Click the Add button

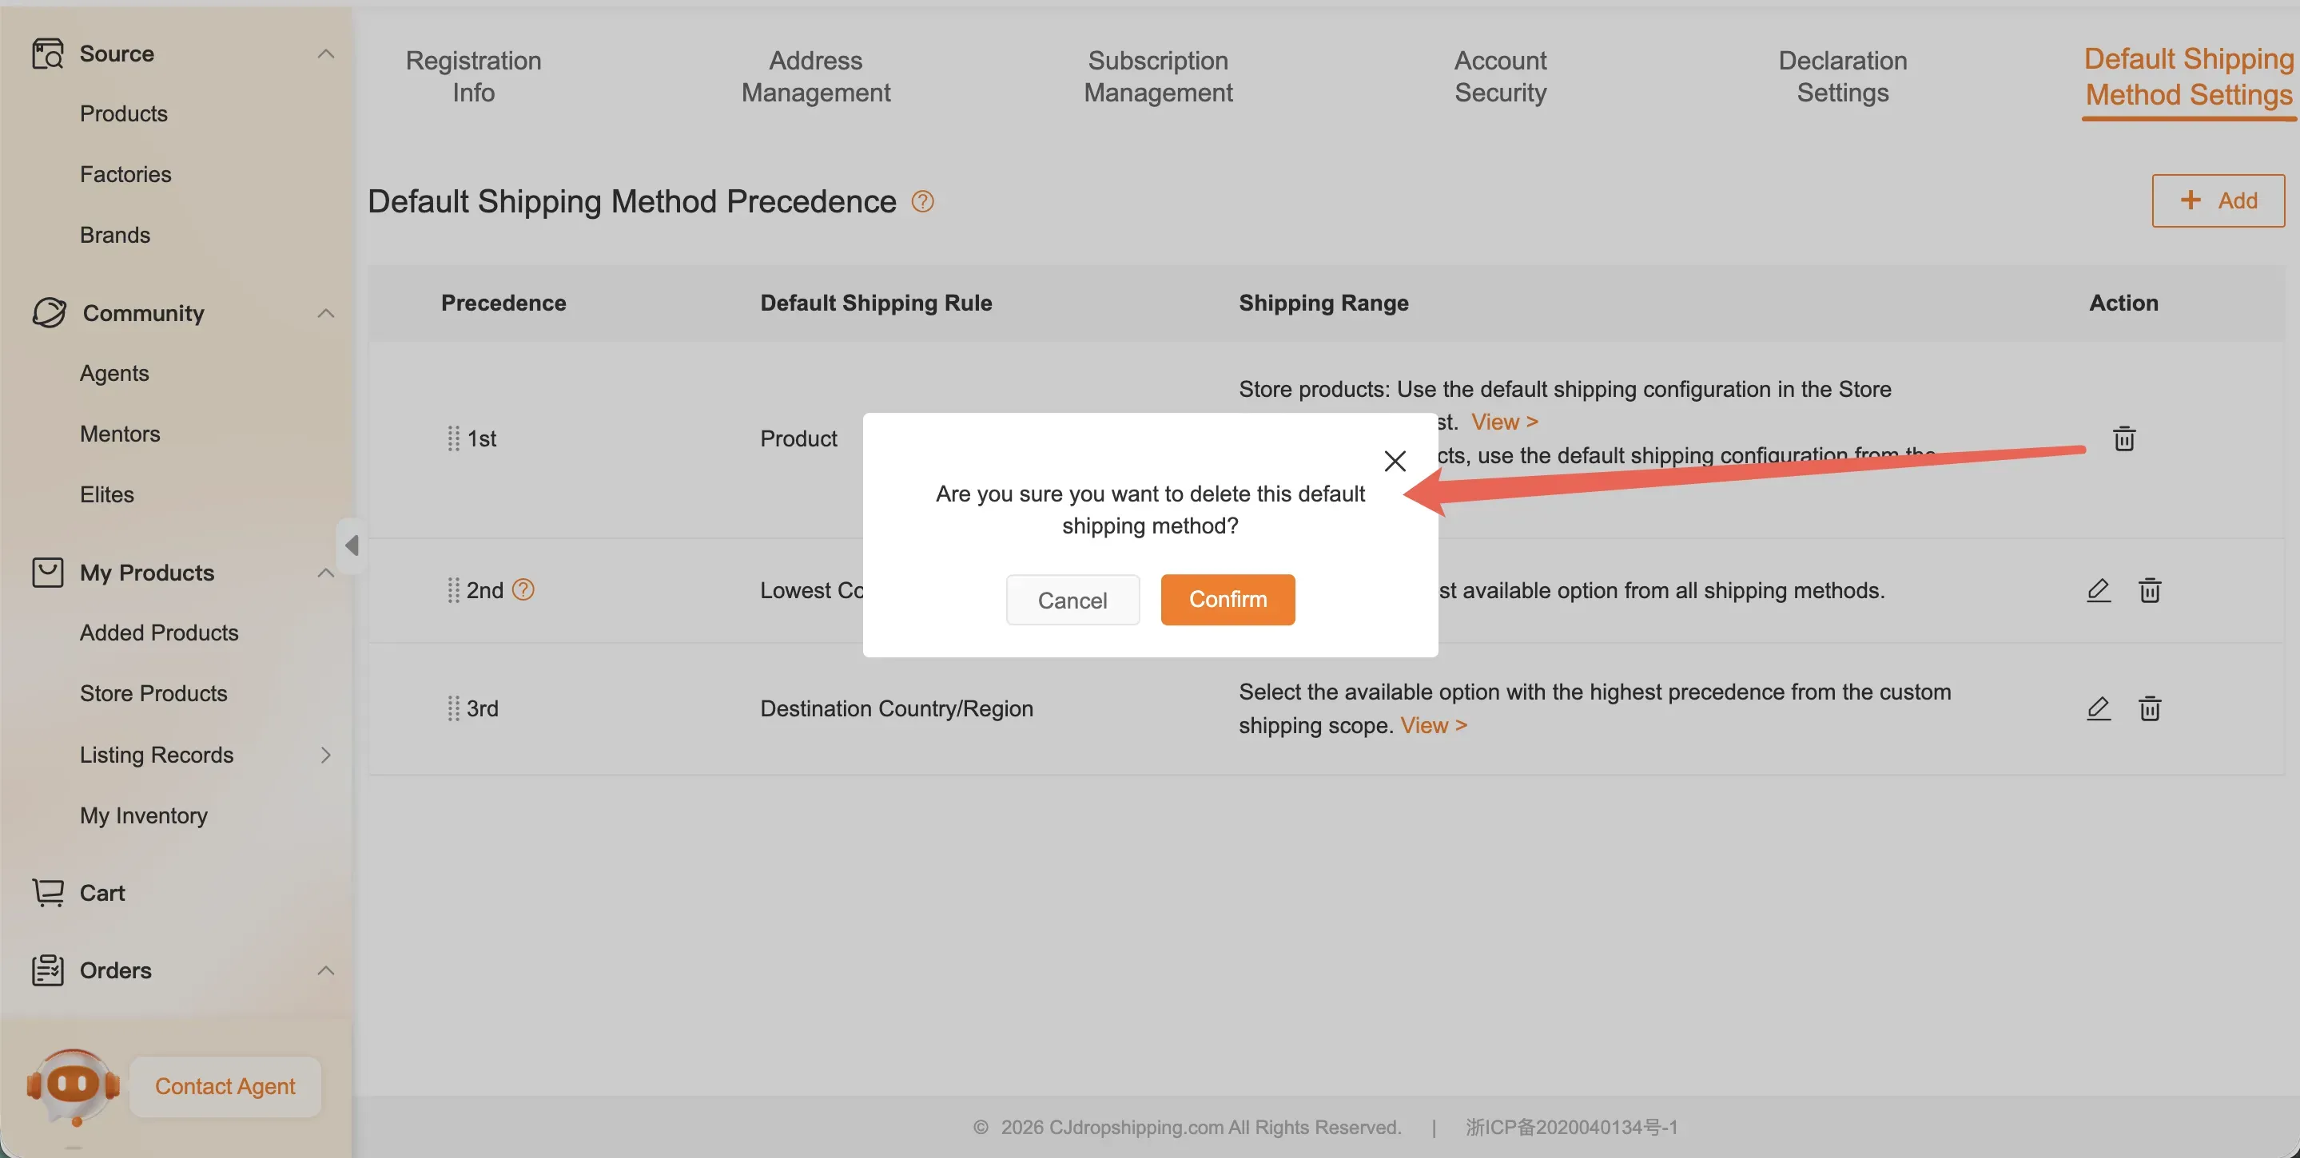pyautogui.click(x=2217, y=200)
